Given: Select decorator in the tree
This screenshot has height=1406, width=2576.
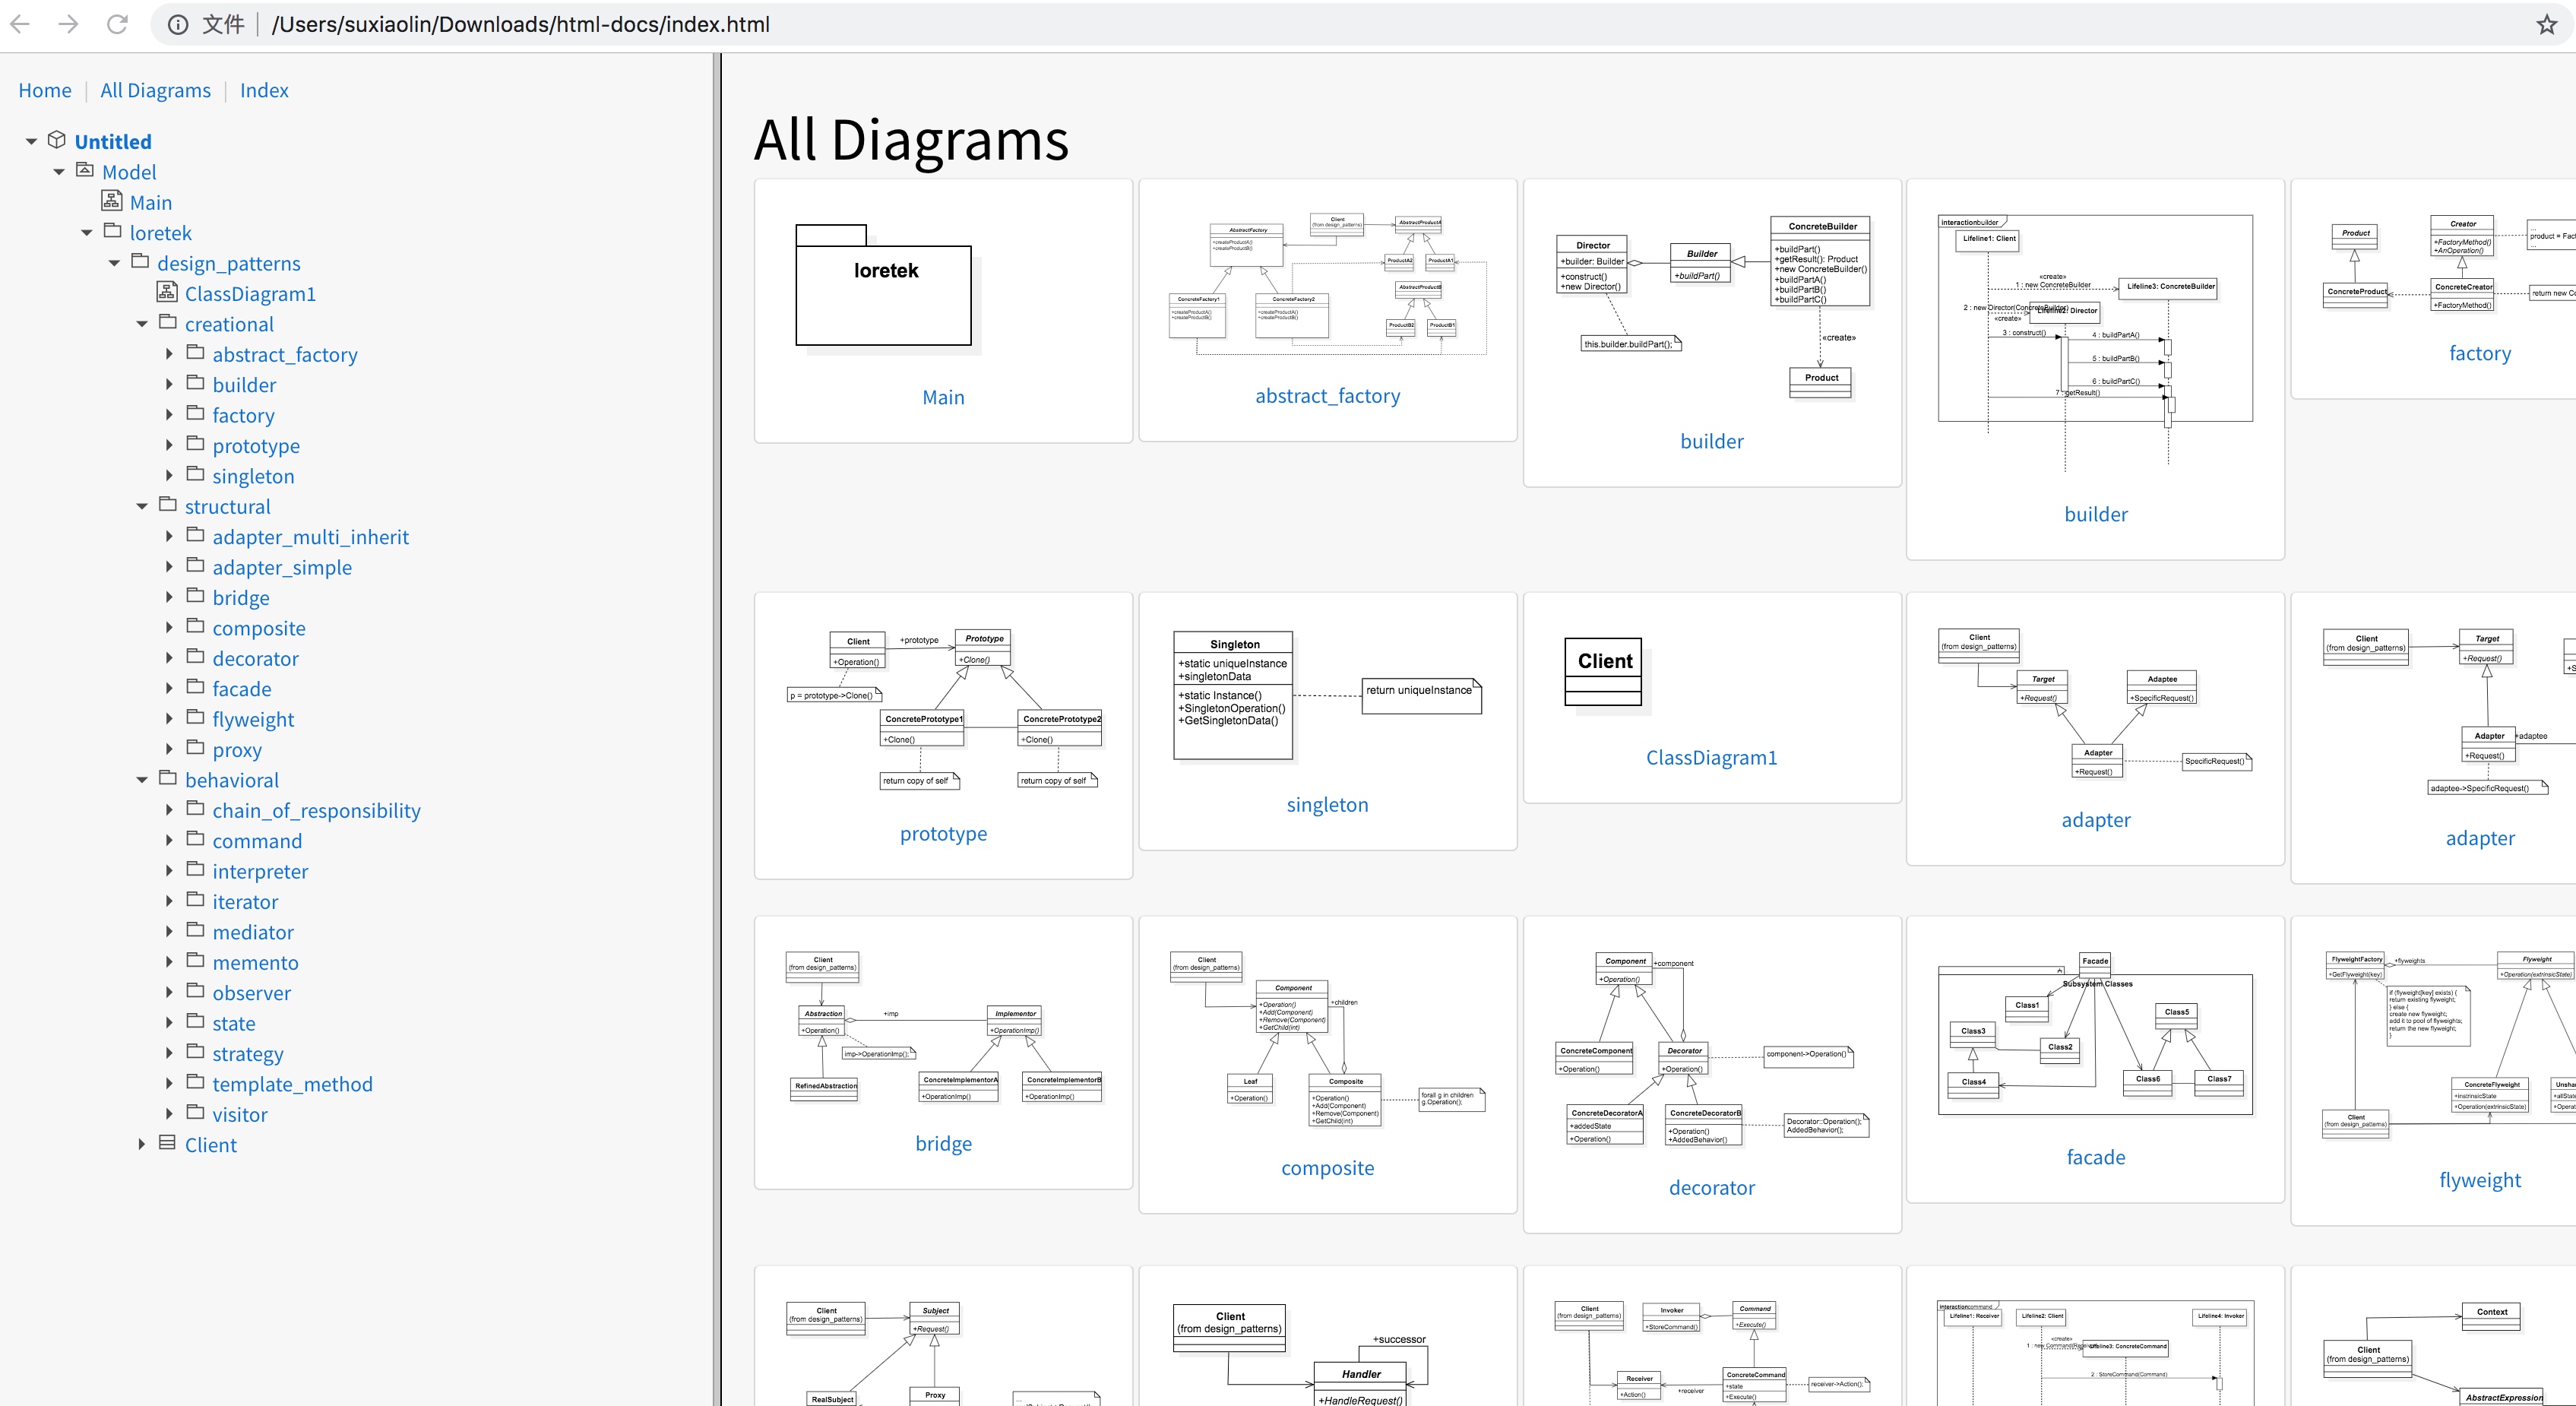Looking at the screenshot, I should coord(255,659).
